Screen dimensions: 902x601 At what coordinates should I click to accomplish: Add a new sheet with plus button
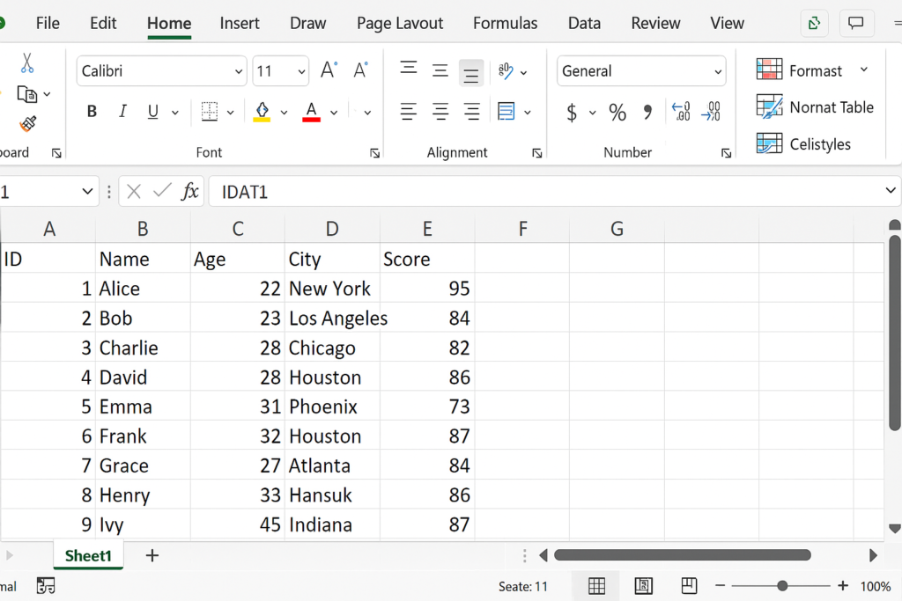click(152, 555)
